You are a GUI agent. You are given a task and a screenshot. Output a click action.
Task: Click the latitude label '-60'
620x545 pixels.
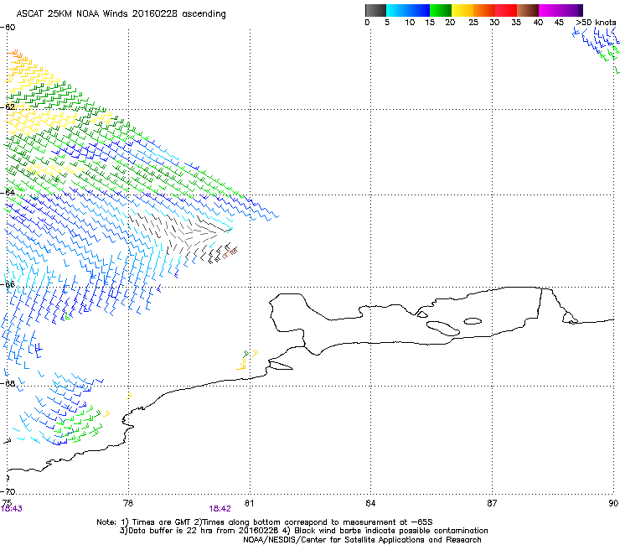pos(8,28)
